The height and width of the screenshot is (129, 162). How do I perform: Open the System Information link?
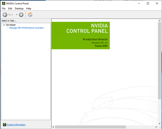pyautogui.click(x=16, y=125)
